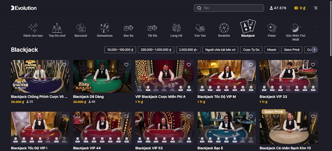Image resolution: width=332 pixels, height=151 pixels.
Task: Select the Roulette wheel icon
Action: click(224, 28)
